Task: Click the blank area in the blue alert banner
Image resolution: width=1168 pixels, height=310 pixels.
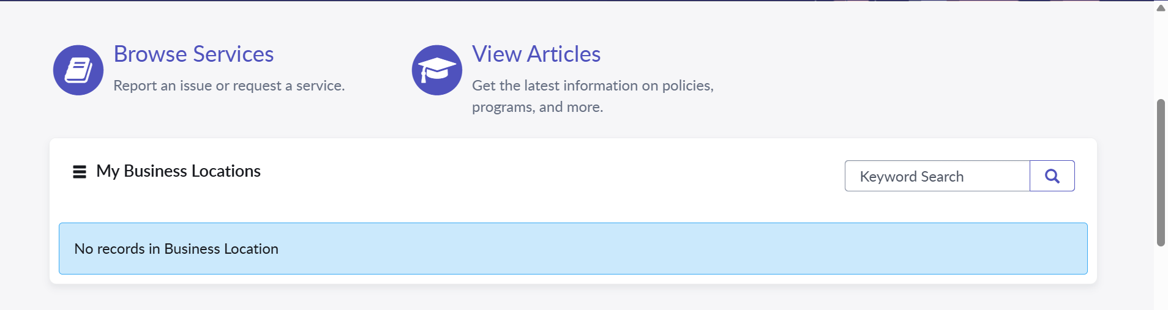Action: tap(673, 249)
